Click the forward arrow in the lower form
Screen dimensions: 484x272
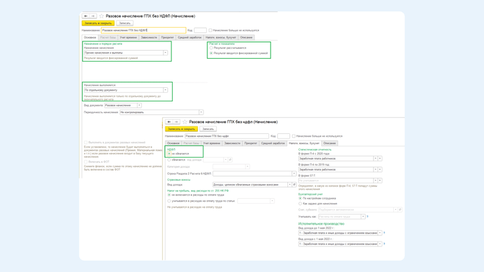click(176, 122)
